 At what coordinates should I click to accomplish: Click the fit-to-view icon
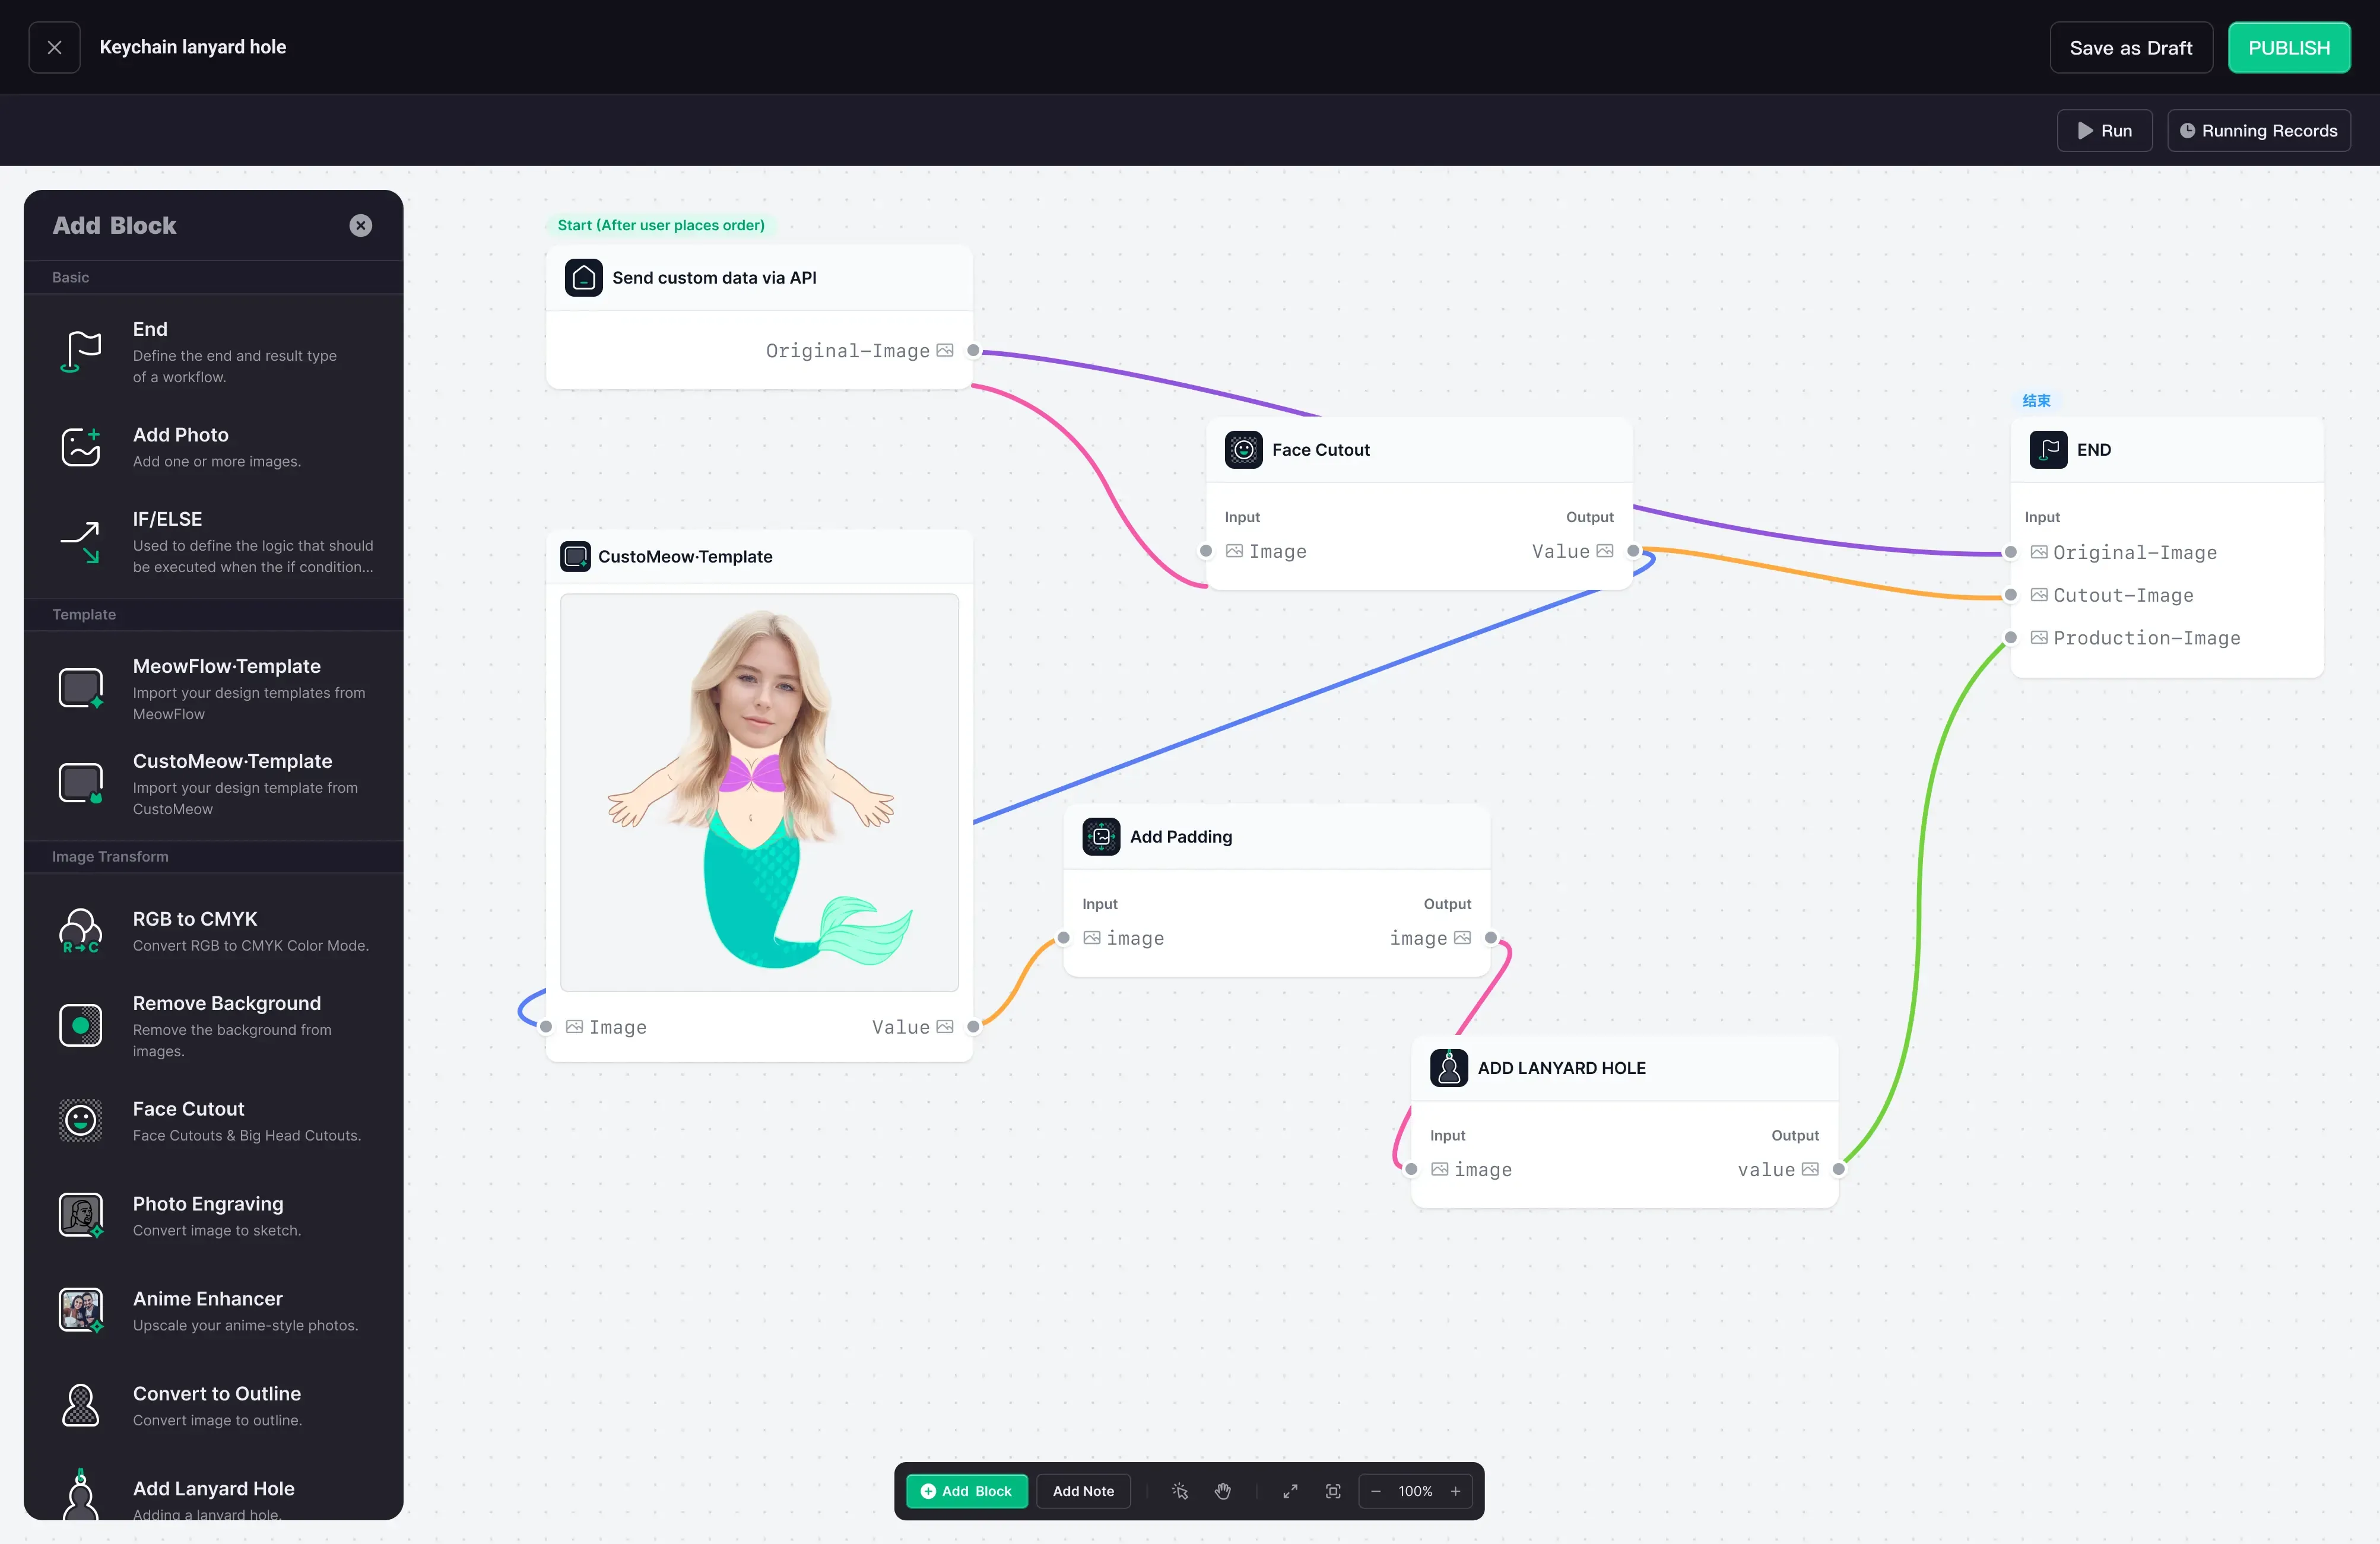tap(1333, 1491)
